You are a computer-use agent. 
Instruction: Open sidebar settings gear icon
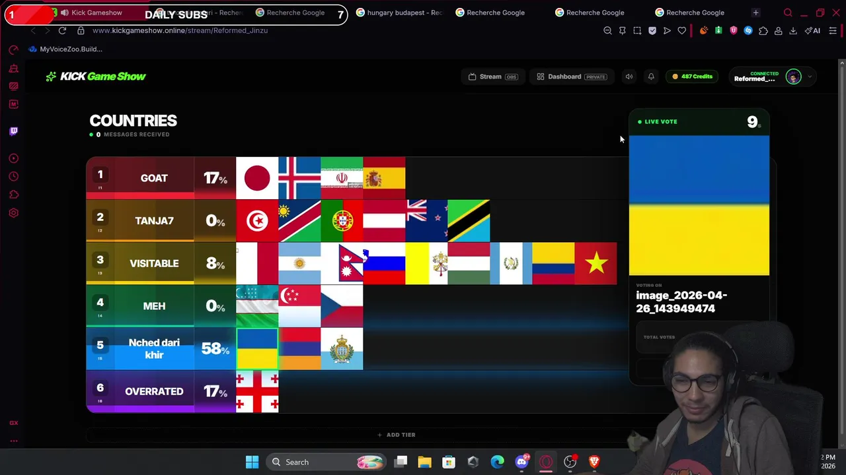[x=13, y=213]
